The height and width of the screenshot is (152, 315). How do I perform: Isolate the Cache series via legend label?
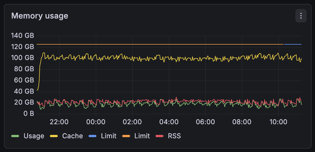tap(73, 136)
